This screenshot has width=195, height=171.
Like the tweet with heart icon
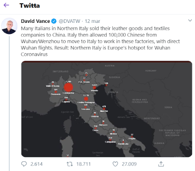coord(115,164)
